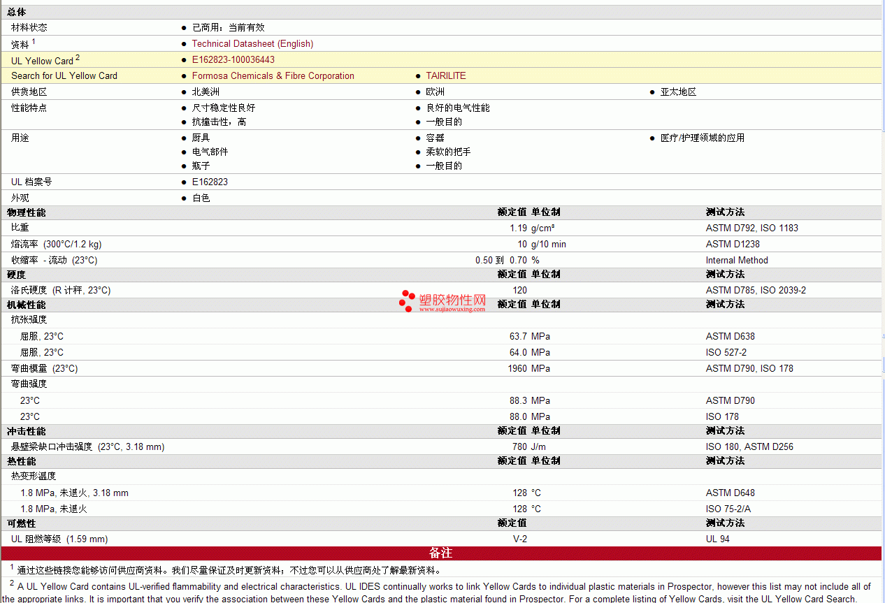Click the 'UL 94' test method
Image resolution: width=885 pixels, height=603 pixels.
(718, 539)
